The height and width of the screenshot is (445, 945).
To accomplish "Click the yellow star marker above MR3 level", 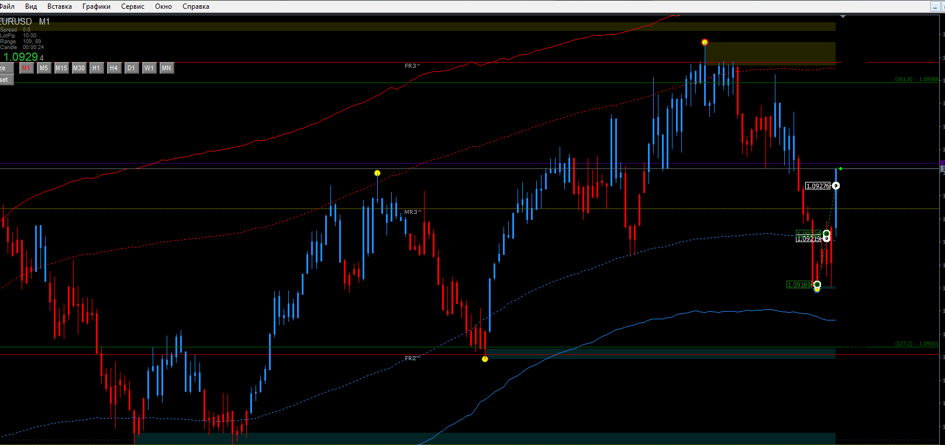I will tap(377, 173).
